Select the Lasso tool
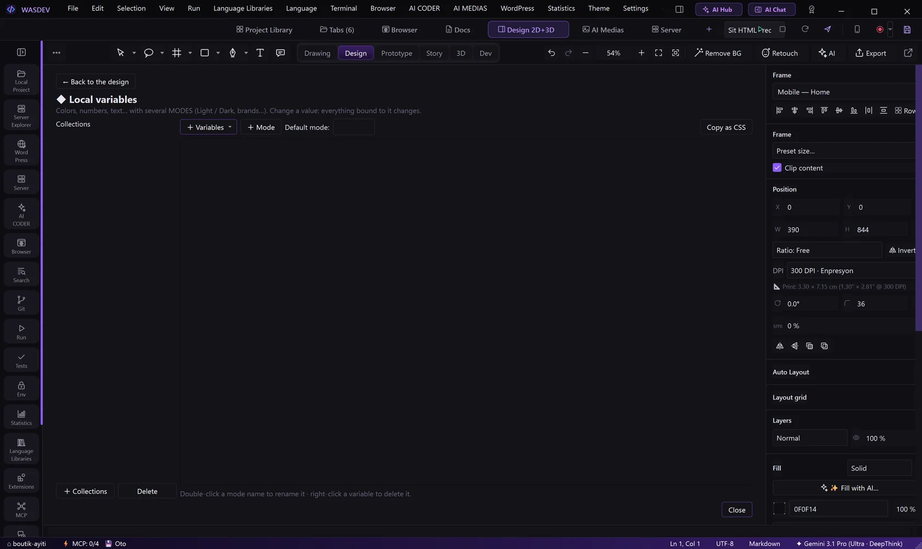 [148, 53]
